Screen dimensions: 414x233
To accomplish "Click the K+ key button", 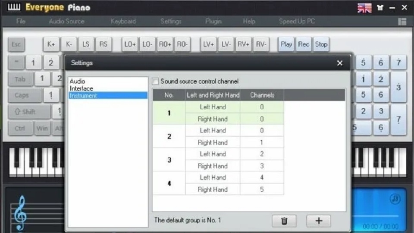I will (51, 44).
